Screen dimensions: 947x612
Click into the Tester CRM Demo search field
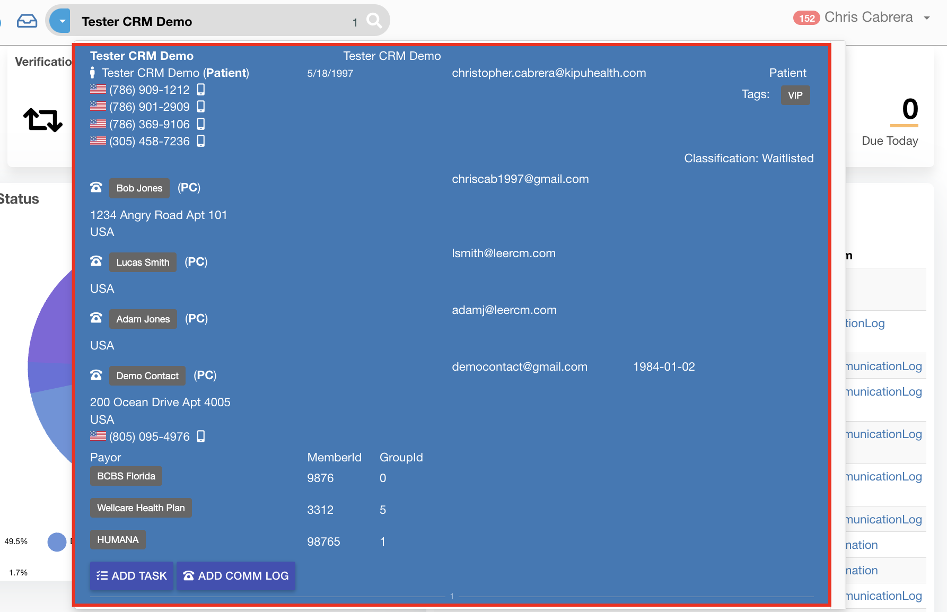click(212, 22)
